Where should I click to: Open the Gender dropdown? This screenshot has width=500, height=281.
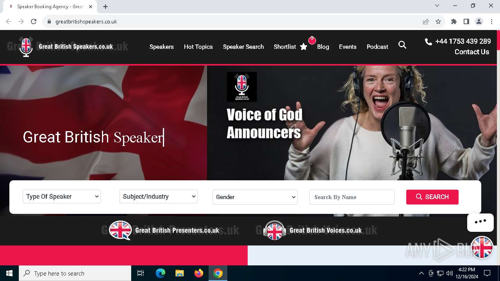[255, 197]
